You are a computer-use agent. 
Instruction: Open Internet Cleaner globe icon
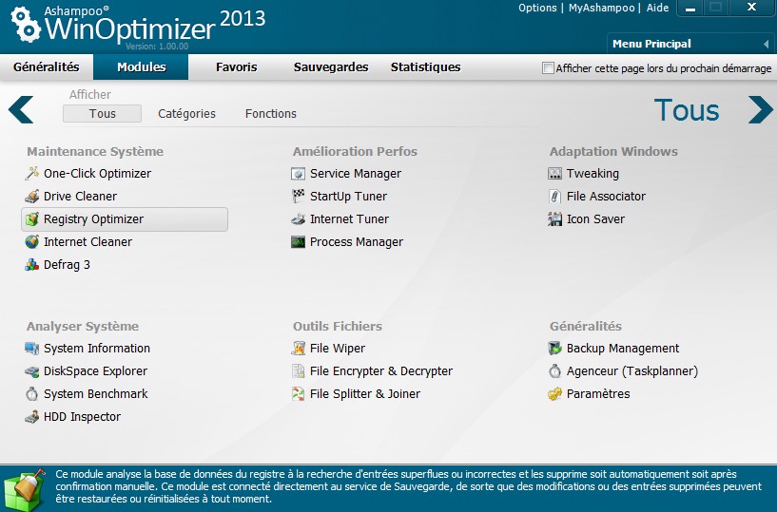pyautogui.click(x=32, y=241)
